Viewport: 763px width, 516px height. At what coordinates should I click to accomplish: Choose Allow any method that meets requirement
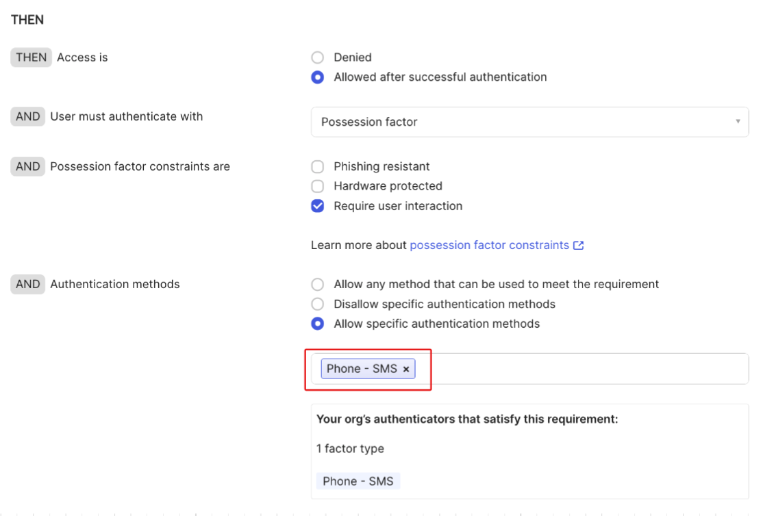click(x=317, y=284)
